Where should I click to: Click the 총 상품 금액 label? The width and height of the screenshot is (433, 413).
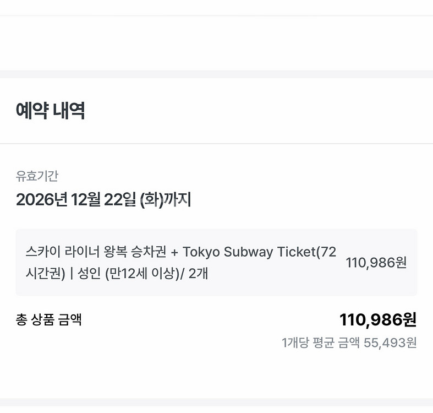click(49, 319)
